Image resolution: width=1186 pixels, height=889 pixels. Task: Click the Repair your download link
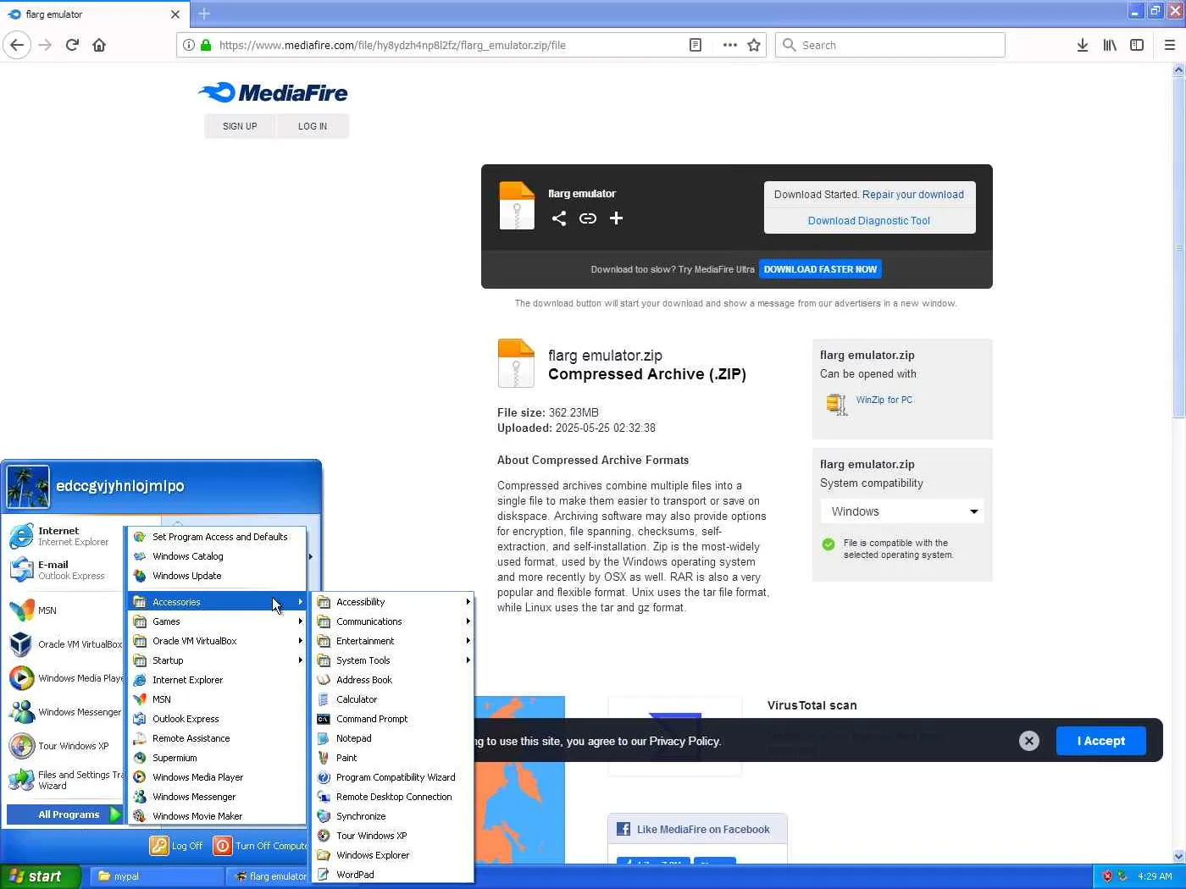(913, 195)
